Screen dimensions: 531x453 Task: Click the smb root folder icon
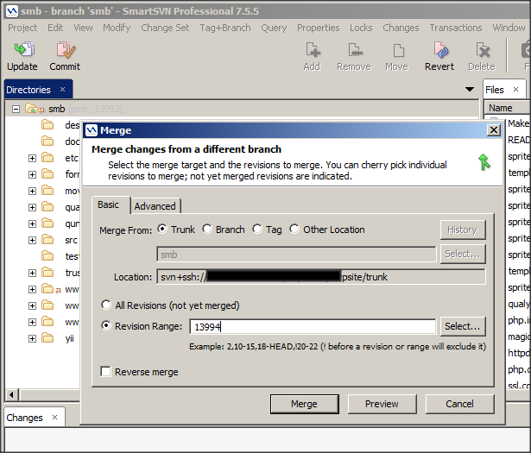coord(35,109)
